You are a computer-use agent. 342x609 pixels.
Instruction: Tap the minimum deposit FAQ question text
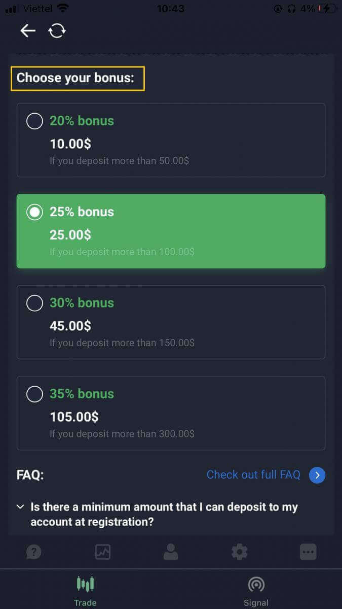click(x=164, y=514)
